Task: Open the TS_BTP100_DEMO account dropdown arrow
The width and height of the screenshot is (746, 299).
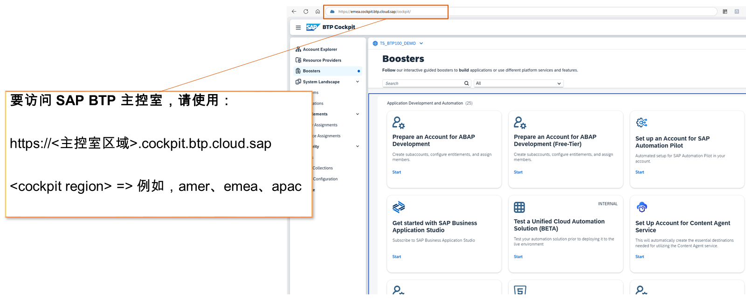Action: (x=421, y=43)
